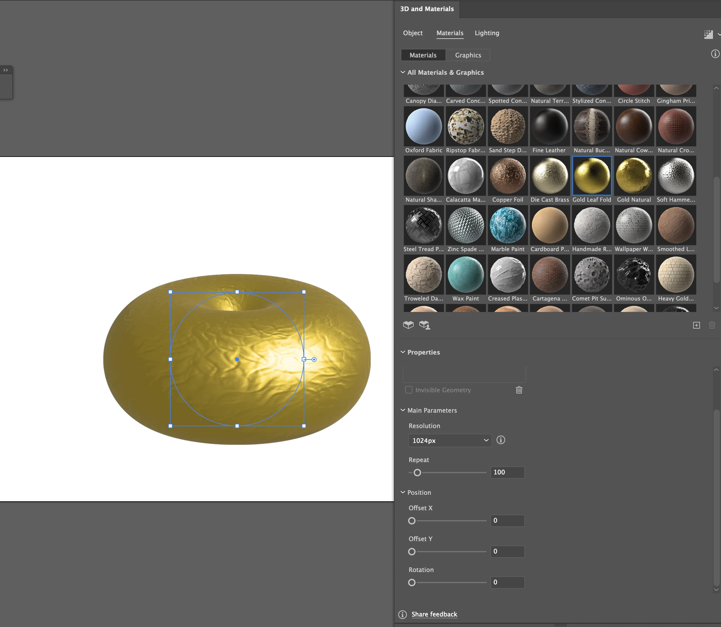Screen dimensions: 721x627
Task: Expand the collapsed toolbar double-arrow icon
Action: [6, 70]
